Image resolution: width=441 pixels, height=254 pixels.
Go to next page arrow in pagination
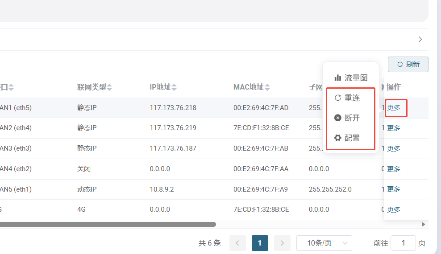pos(282,243)
